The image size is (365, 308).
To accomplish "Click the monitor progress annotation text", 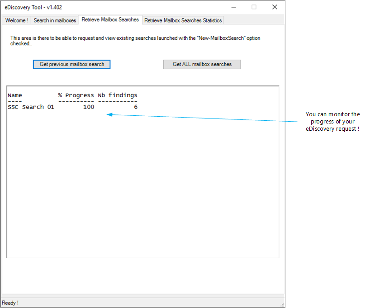I will (332, 122).
